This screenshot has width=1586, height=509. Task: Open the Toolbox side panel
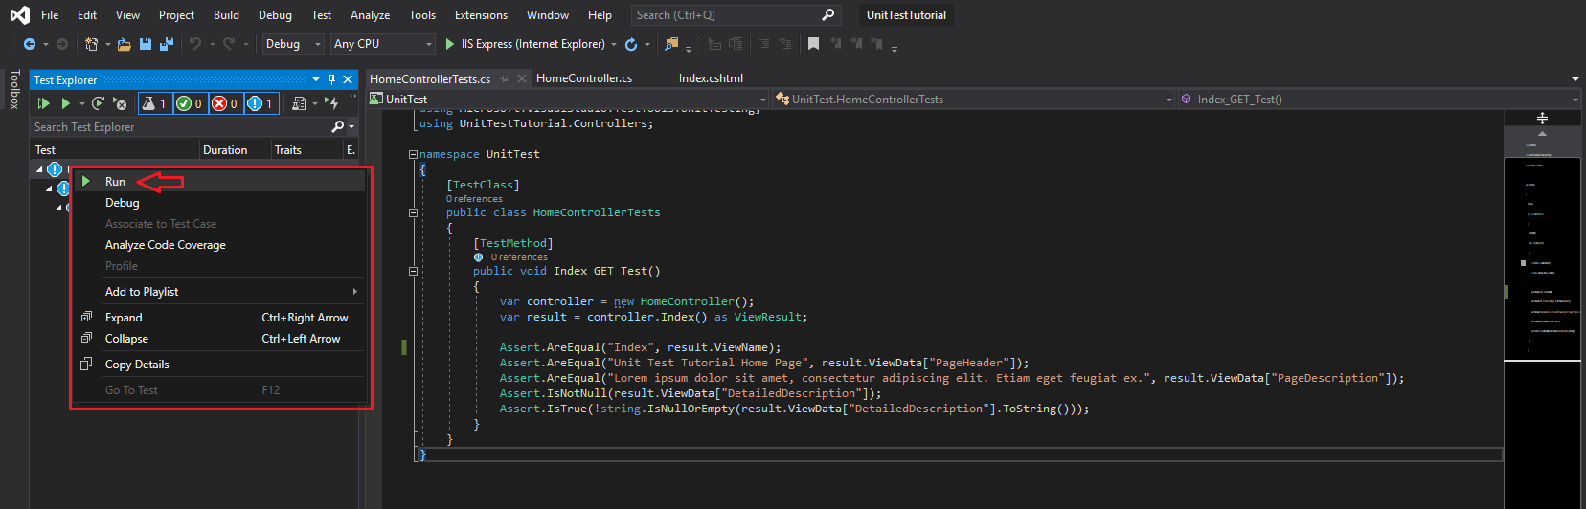tap(14, 89)
